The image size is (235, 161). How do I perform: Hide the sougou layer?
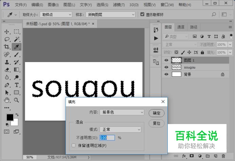[x=166, y=67]
